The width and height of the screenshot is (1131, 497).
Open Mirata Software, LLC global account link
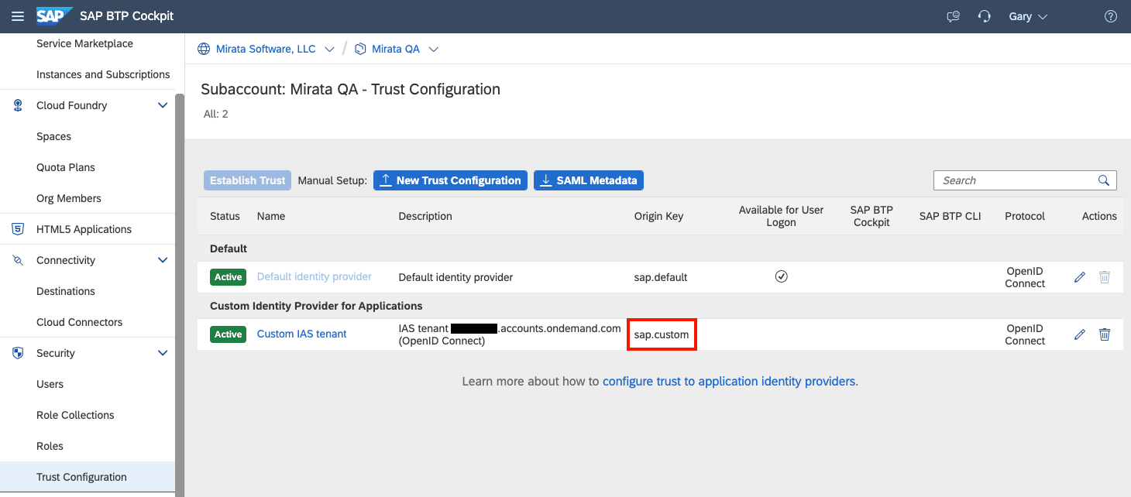[266, 49]
